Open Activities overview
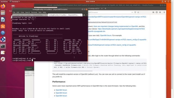 click(4, 2)
